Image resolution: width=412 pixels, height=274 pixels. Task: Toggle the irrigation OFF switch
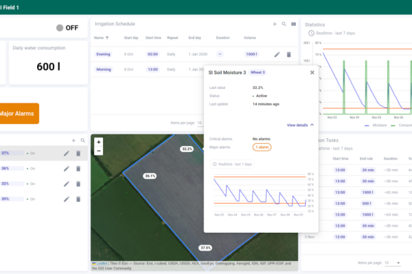click(x=60, y=27)
